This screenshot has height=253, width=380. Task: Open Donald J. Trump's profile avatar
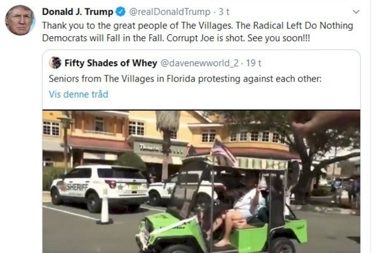click(20, 20)
